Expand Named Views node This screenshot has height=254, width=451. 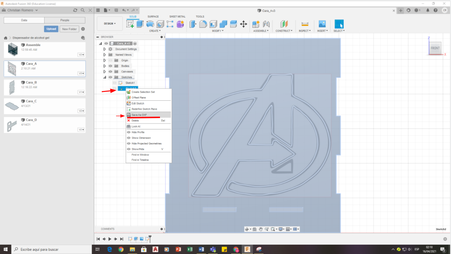pyautogui.click(x=105, y=55)
